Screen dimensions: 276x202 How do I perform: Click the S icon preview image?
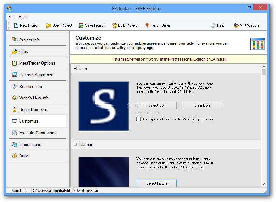coord(104,106)
